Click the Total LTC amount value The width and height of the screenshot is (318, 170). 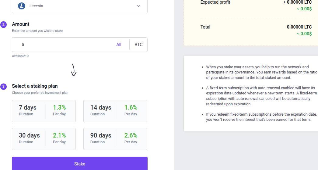[299, 27]
